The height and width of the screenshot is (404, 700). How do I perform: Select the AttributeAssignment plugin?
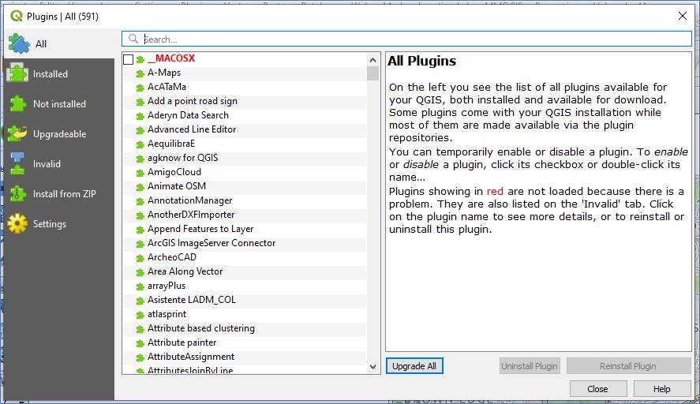point(191,357)
